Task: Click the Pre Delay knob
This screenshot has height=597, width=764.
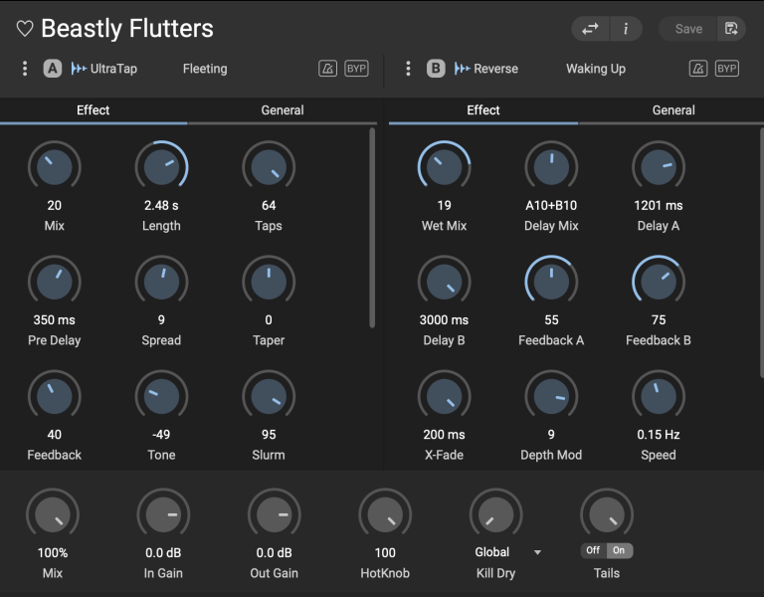Action: click(54, 282)
